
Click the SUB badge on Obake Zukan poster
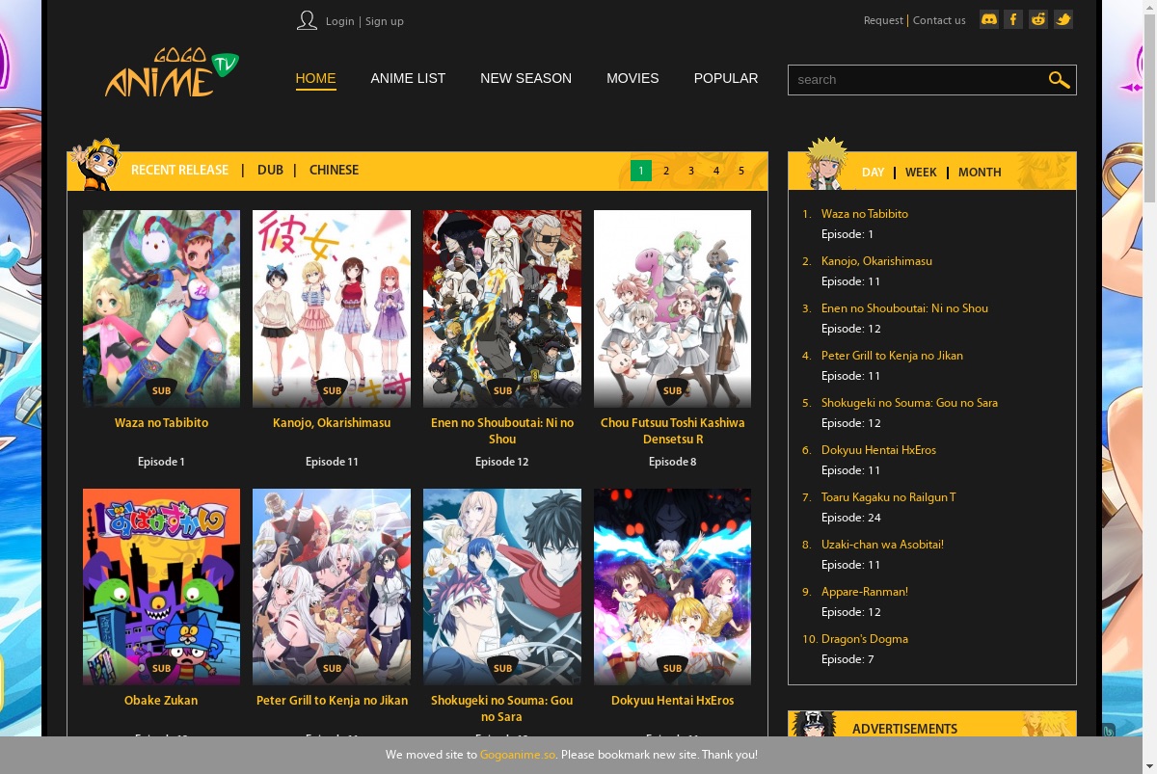coord(161,668)
